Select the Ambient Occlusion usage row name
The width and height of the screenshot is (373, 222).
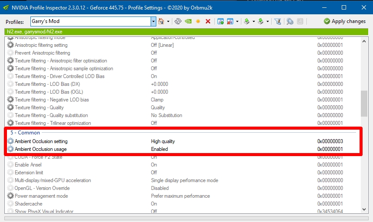41,149
